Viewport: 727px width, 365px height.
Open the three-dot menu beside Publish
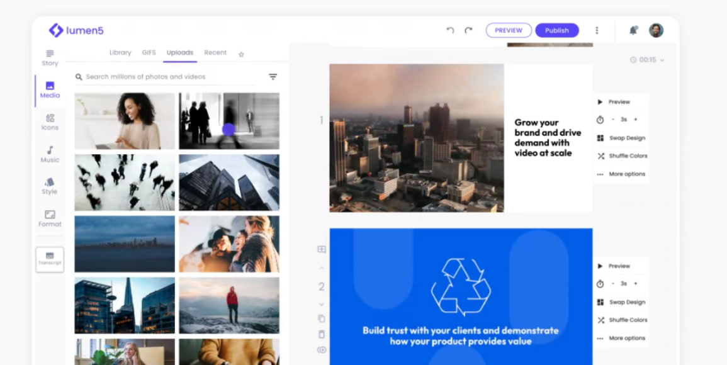pyautogui.click(x=597, y=30)
